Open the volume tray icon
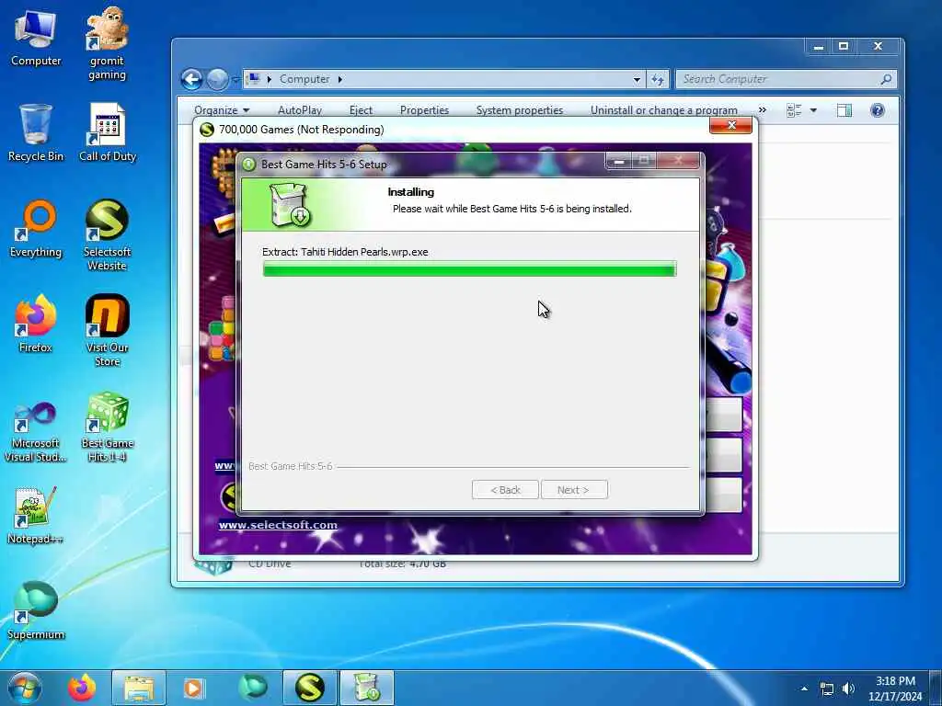This screenshot has width=942, height=706. click(x=848, y=689)
